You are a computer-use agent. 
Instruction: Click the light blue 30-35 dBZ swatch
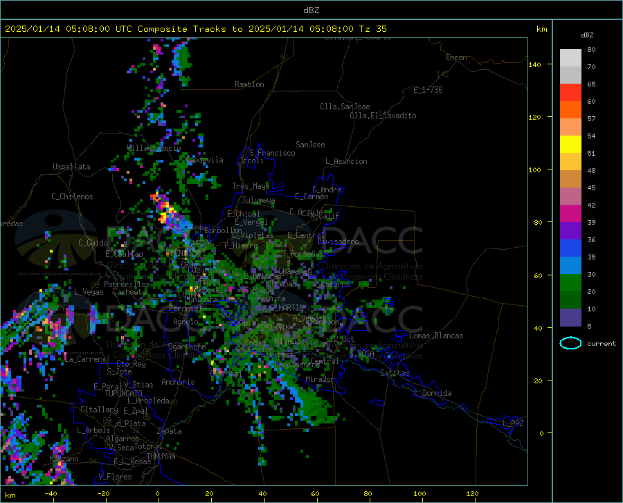pos(570,266)
